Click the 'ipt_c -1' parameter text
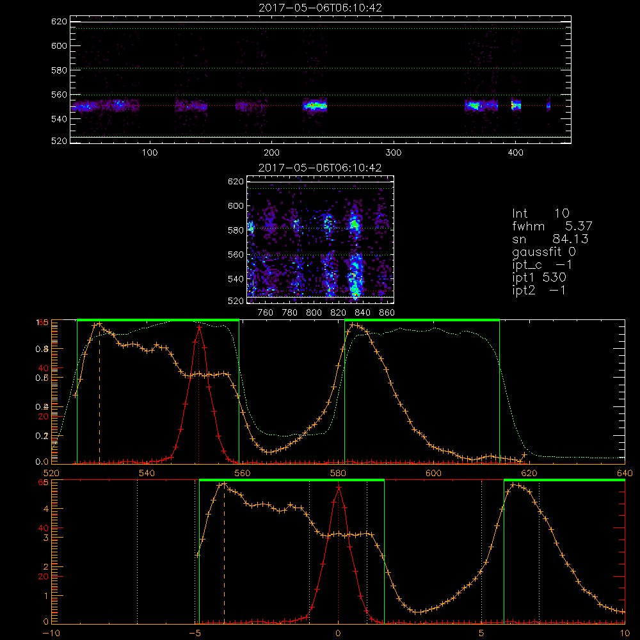 [x=543, y=264]
